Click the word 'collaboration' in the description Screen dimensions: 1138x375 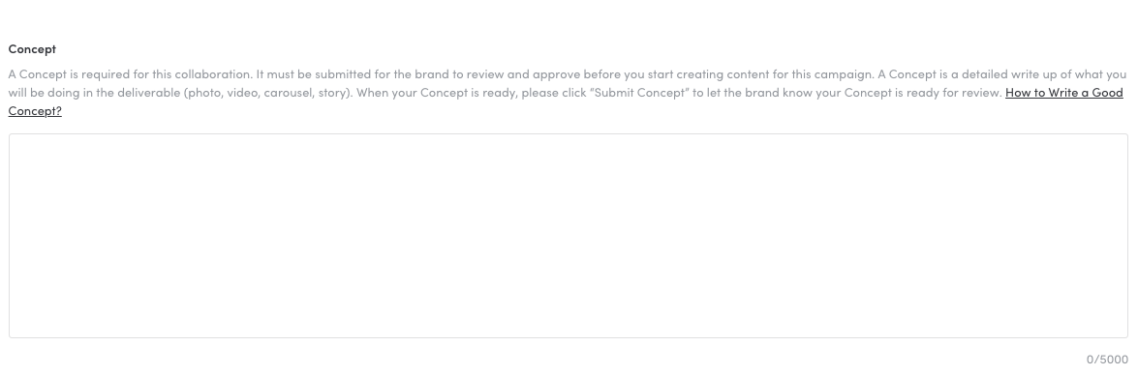pyautogui.click(x=213, y=73)
